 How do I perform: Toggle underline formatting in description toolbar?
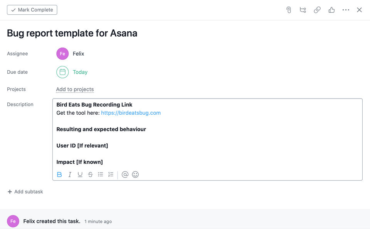[x=80, y=175]
